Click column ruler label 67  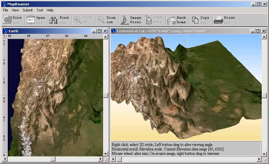[48, 36]
